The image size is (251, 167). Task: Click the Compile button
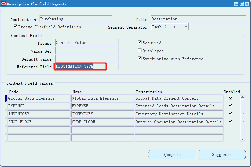(172, 154)
